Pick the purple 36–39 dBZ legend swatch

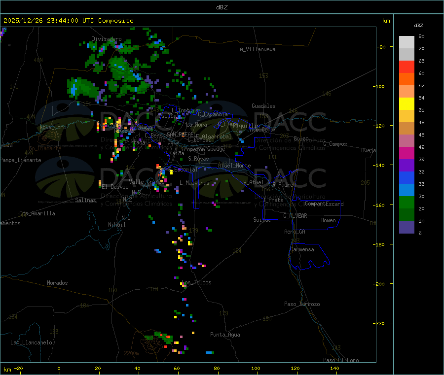[x=407, y=166]
